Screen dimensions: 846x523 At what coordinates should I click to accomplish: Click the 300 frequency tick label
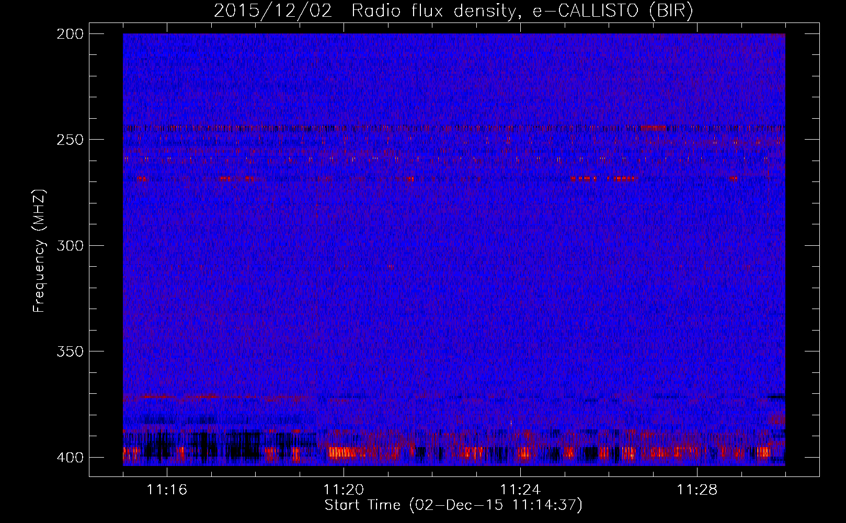click(x=70, y=246)
